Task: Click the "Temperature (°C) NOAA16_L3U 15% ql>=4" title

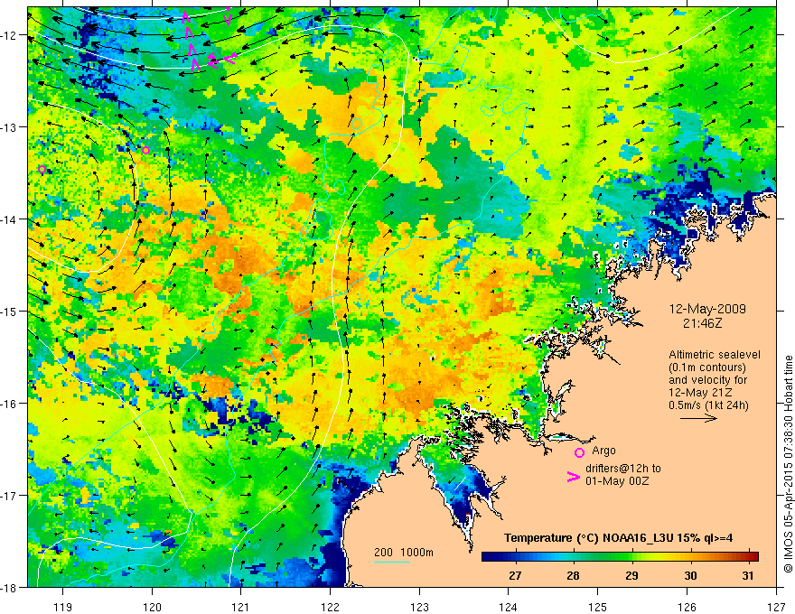Action: 618,538
